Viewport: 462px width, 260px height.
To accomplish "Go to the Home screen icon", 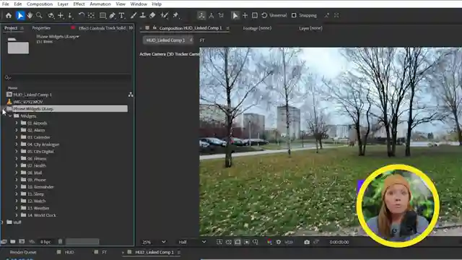I will click(9, 15).
